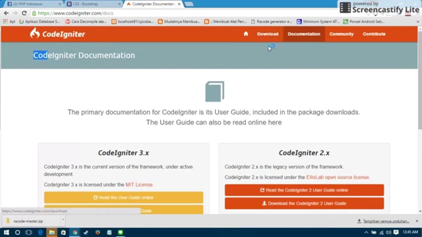This screenshot has width=422, height=237.
Task: Follow the MIT License link
Action: [x=139, y=185]
